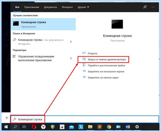Click pin icon for панели задач
Screen dimensions: 161x132
(x=84, y=77)
